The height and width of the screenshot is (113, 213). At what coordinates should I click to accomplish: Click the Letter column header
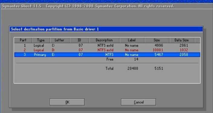pyautogui.click(x=60, y=40)
